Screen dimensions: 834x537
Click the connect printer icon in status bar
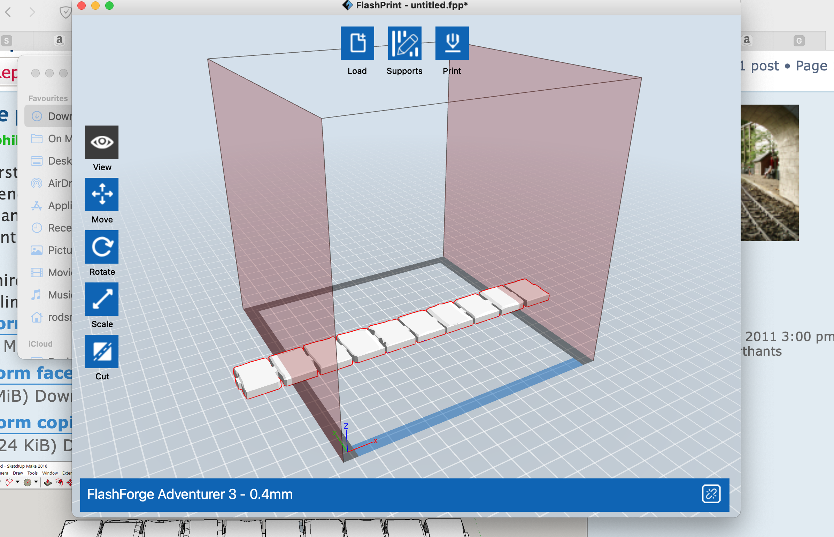pyautogui.click(x=711, y=494)
